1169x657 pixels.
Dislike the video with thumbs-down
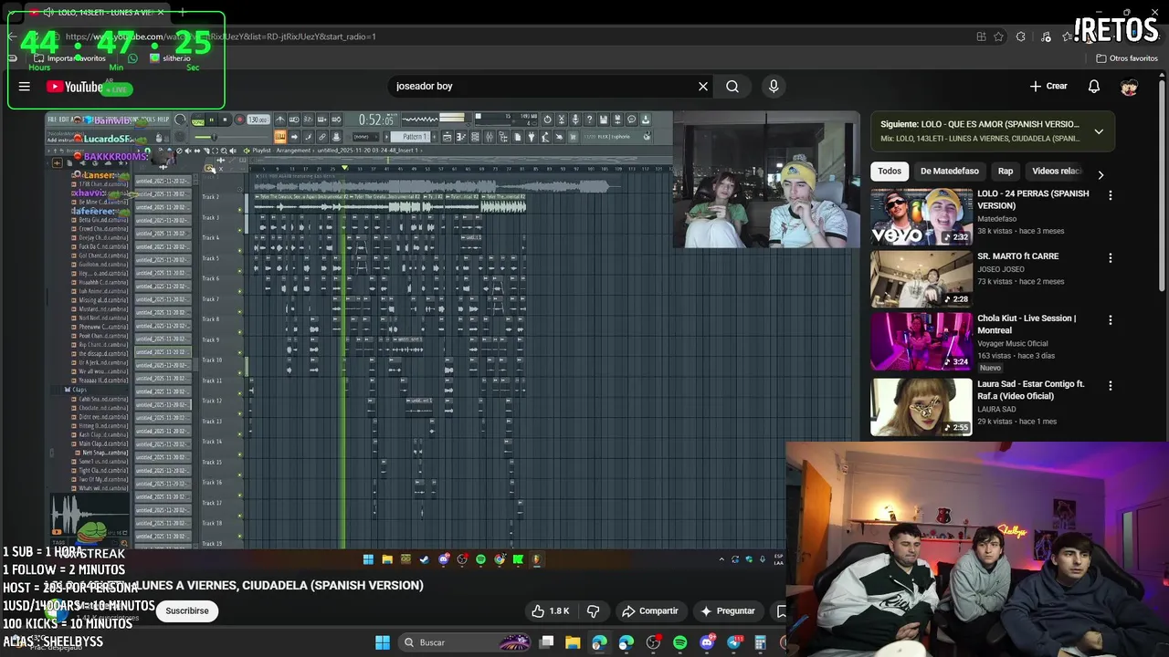593,611
